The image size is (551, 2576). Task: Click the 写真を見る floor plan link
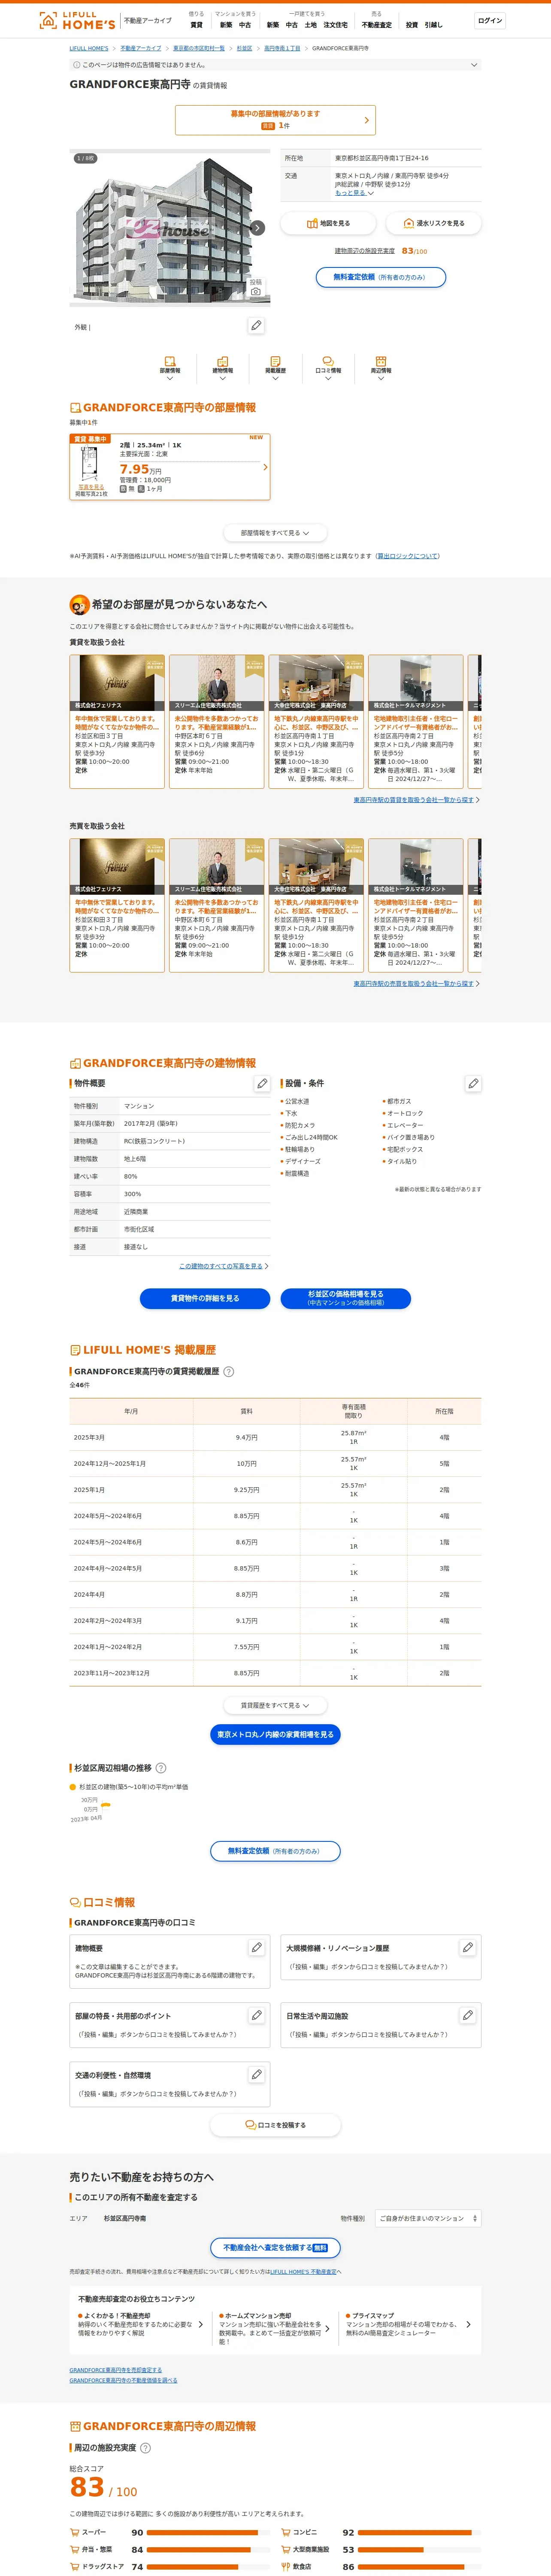pyautogui.click(x=91, y=487)
